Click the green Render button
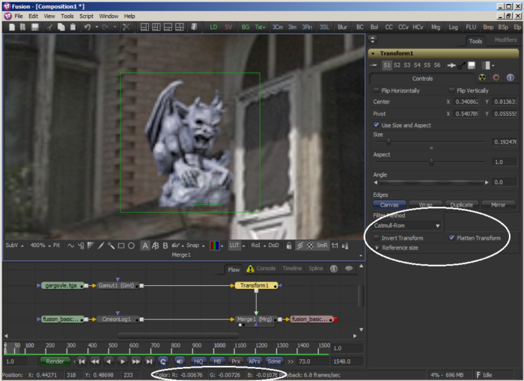Viewport: 524px width, 381px height. (55, 362)
